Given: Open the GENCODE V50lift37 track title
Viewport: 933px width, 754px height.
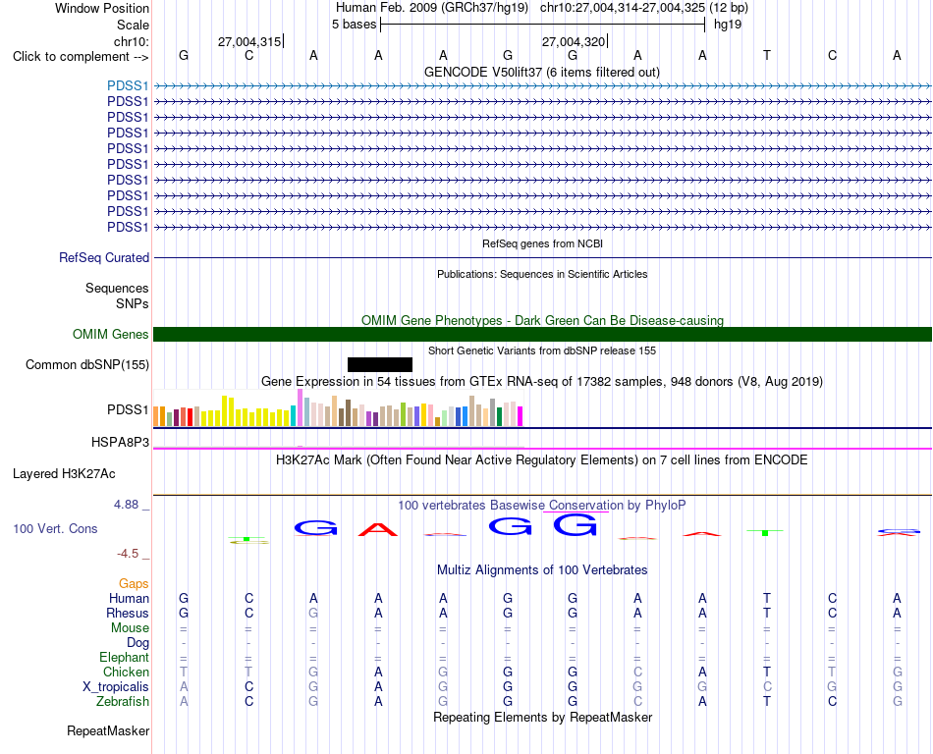Looking at the screenshot, I should (x=542, y=72).
